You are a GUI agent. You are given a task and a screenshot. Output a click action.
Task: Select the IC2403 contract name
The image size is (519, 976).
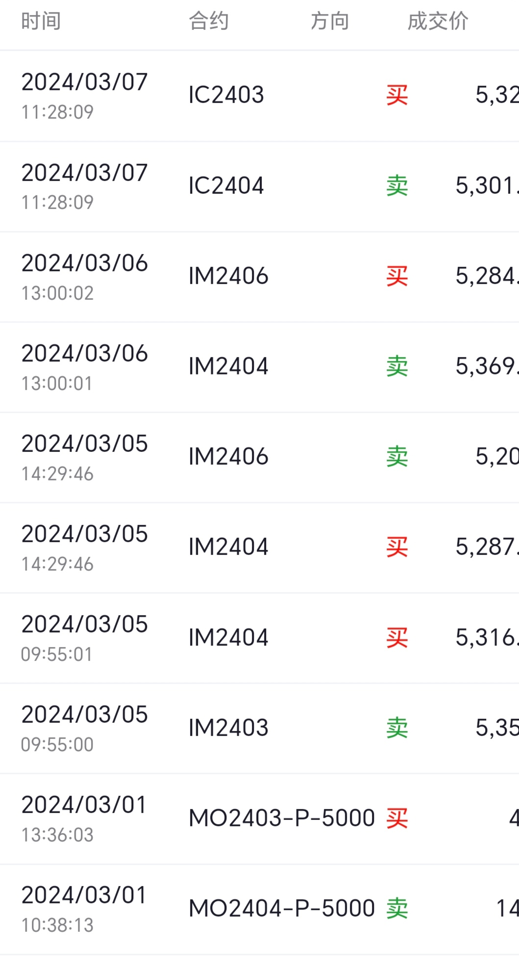[x=226, y=95]
